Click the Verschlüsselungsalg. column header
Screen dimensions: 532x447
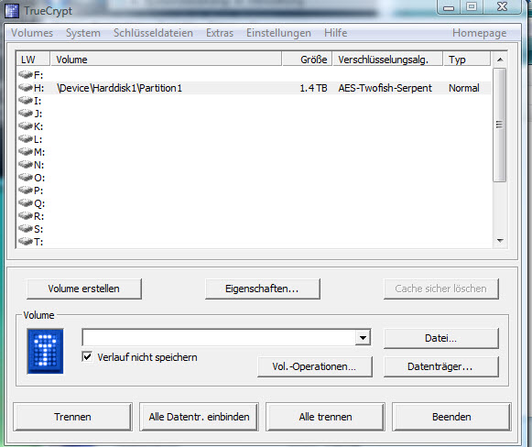pos(388,59)
